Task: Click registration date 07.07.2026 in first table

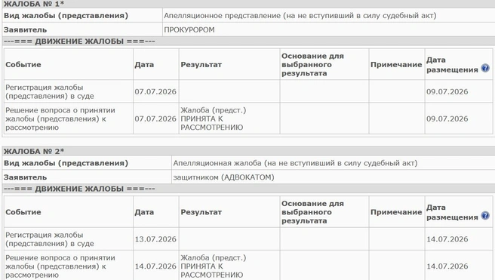Action: coord(155,91)
